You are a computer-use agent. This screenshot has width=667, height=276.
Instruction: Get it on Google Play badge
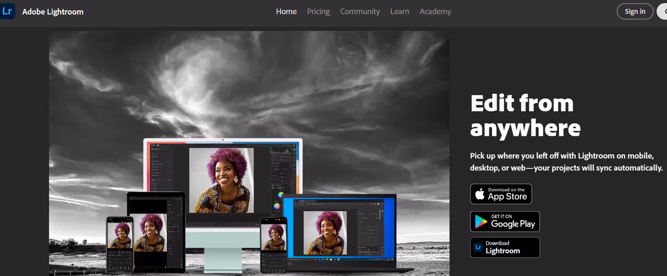coord(505,221)
